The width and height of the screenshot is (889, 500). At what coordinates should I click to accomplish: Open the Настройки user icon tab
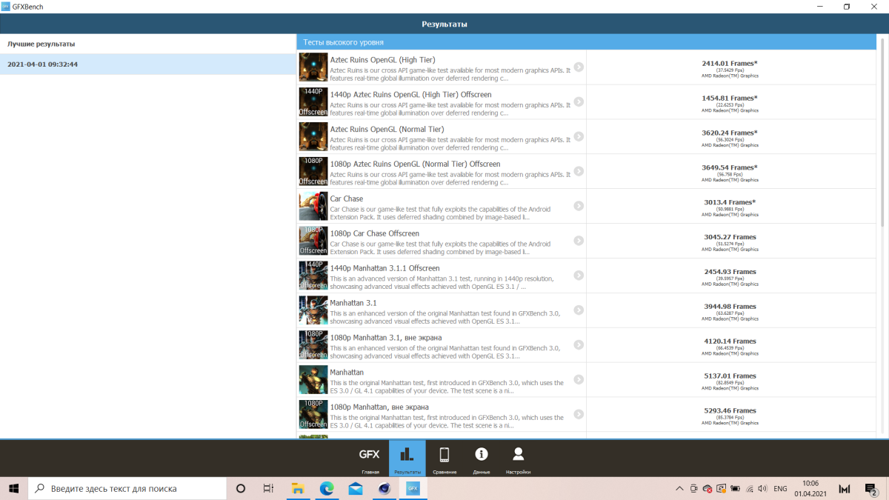(x=518, y=459)
